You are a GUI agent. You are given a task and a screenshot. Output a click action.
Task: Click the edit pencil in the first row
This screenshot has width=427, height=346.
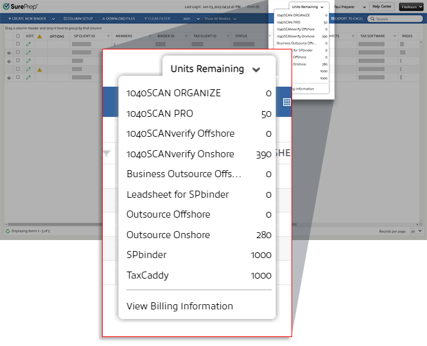click(x=28, y=44)
